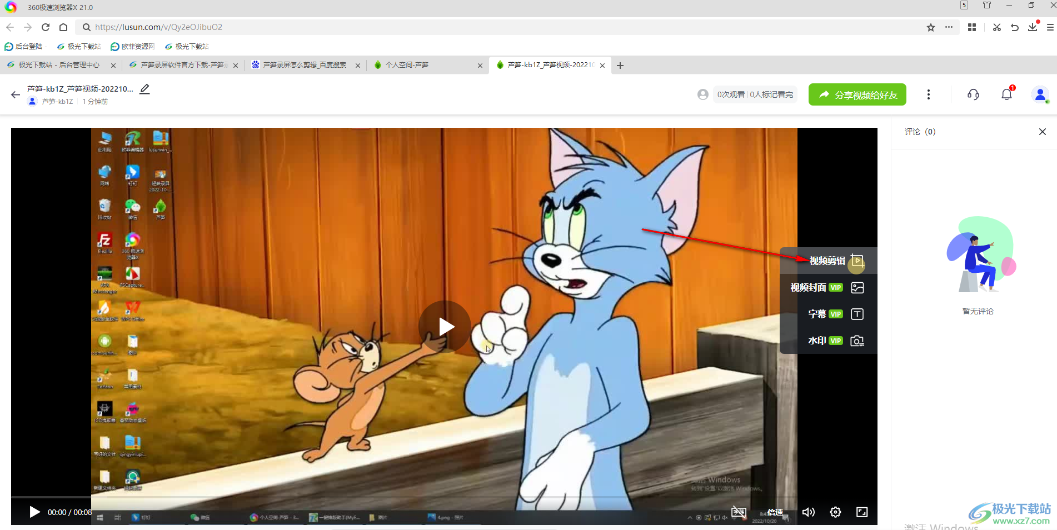Screen dimensions: 1057x530
Task: Close the 极光下载站 后台管理中心 tab
Action: point(113,66)
